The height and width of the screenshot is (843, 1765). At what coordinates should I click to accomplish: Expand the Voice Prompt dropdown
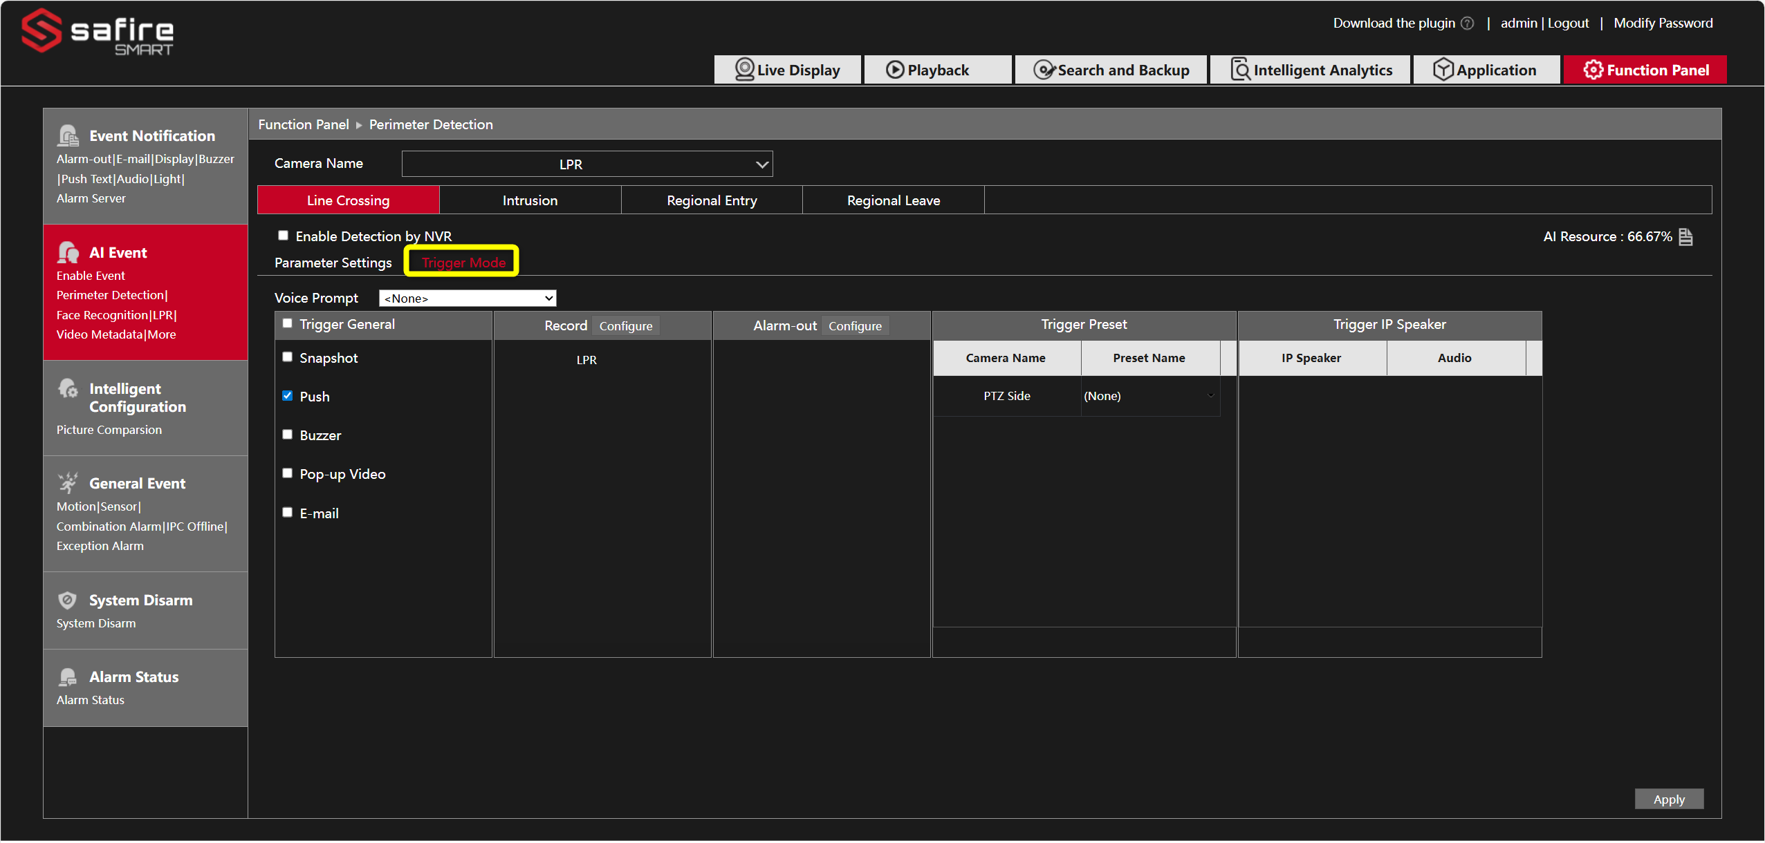pos(468,299)
